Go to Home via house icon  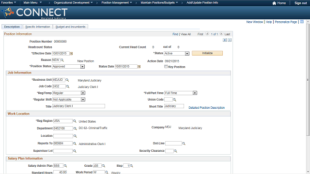click(x=274, y=3)
